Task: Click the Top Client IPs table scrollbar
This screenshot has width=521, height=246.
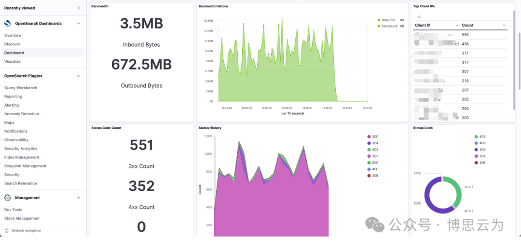Action: pyautogui.click(x=515, y=60)
